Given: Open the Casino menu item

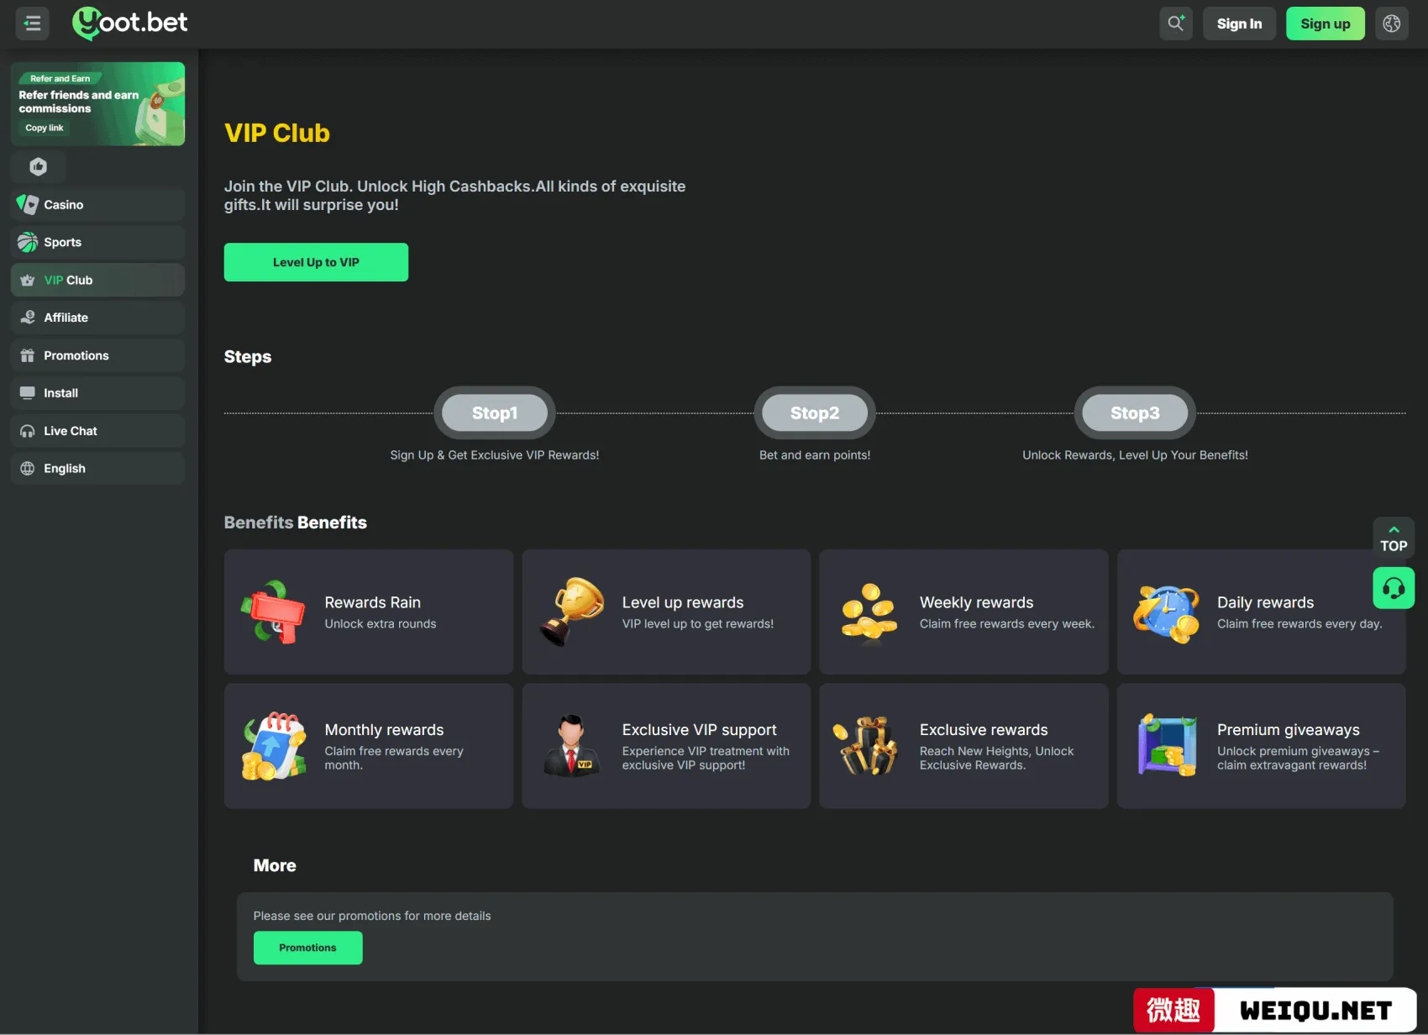Looking at the screenshot, I should tap(97, 204).
